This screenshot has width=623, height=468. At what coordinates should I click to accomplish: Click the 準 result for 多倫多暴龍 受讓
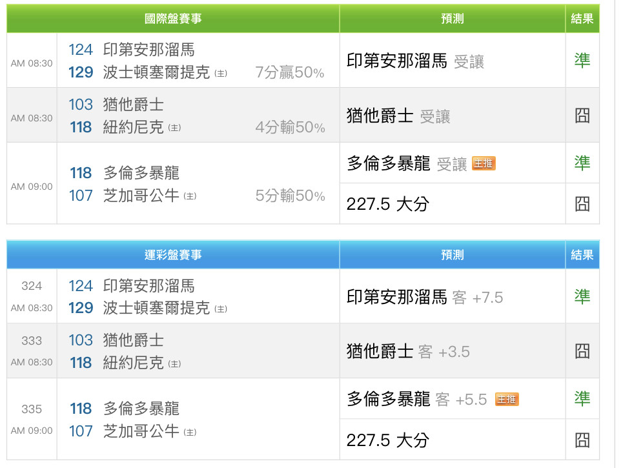(x=582, y=163)
